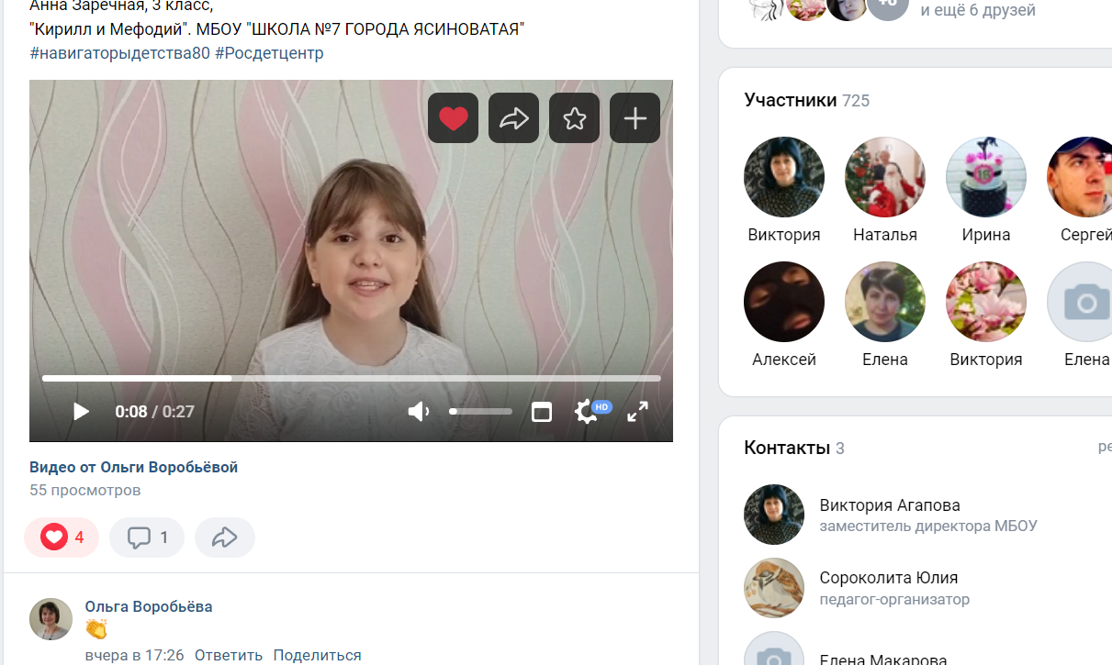Enter fullscreen mode
The image size is (1112, 665).
pos(637,412)
